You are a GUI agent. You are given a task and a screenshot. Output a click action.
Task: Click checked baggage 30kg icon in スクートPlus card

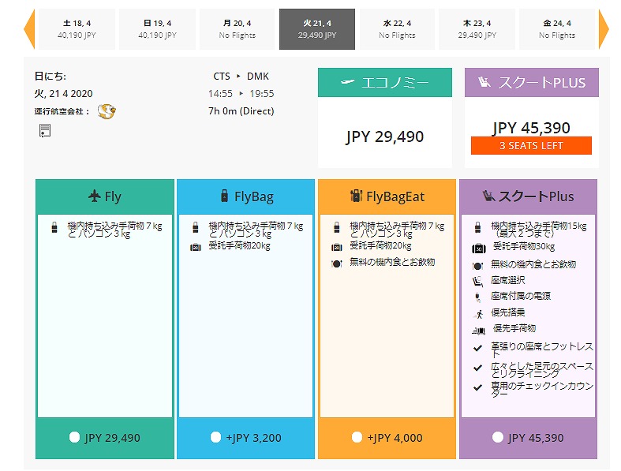click(479, 249)
